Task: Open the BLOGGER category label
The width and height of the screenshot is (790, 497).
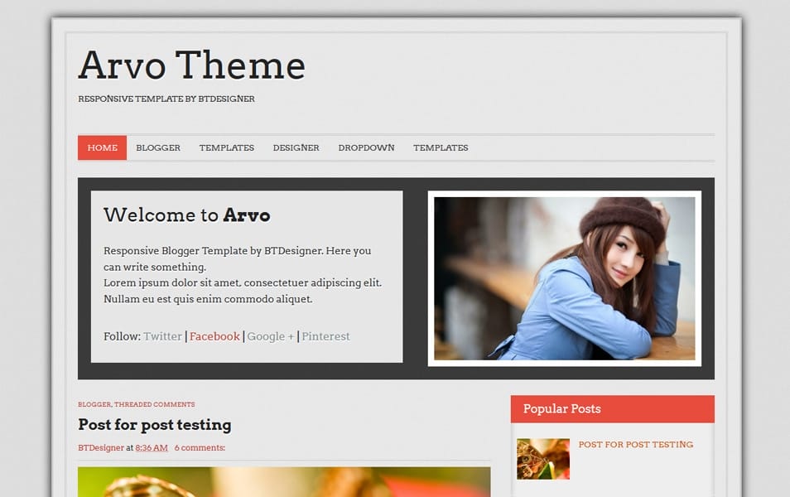Action: pos(93,404)
